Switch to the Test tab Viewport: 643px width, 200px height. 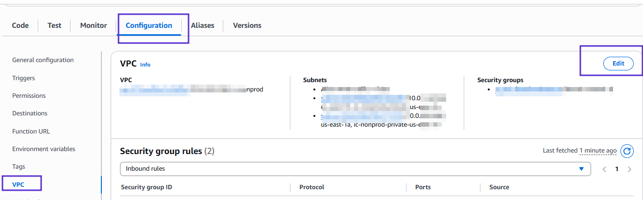(x=54, y=25)
